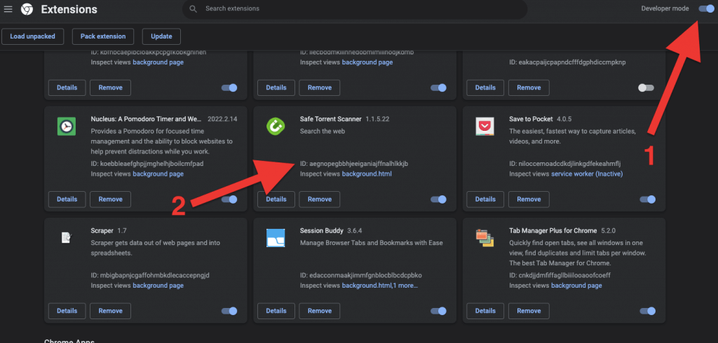Focus the Search extensions field
718x343 pixels.
pos(355,9)
